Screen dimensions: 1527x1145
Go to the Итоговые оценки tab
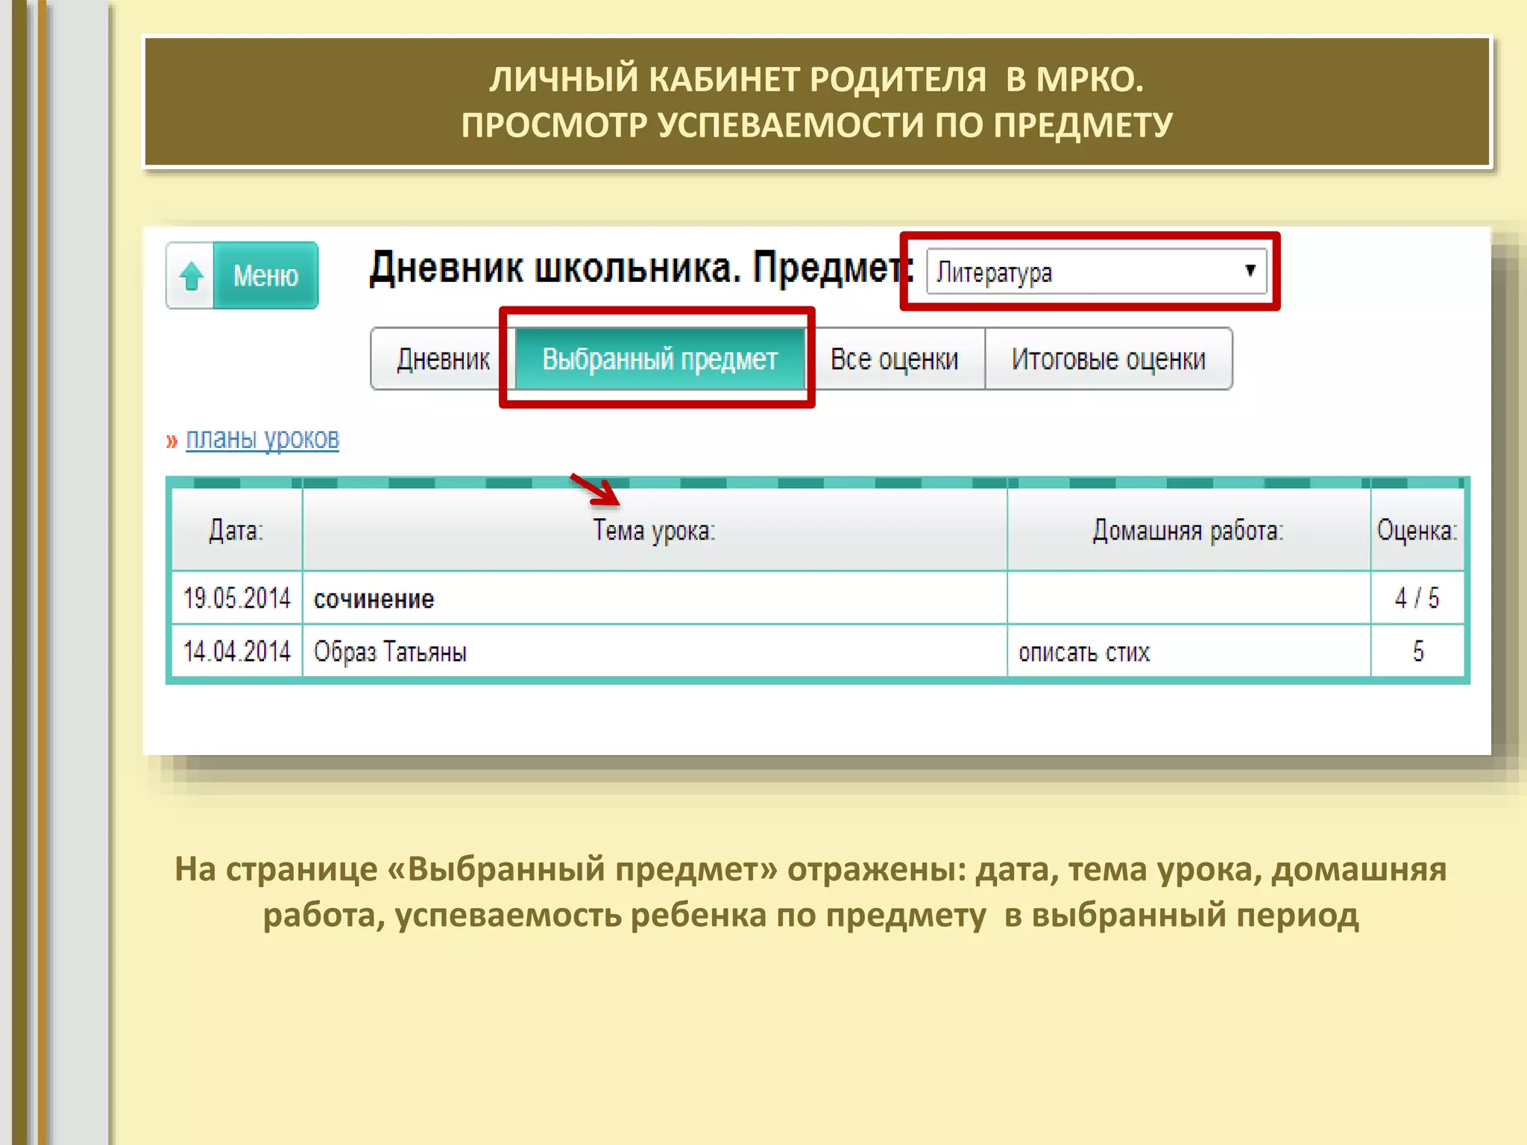tap(1109, 359)
